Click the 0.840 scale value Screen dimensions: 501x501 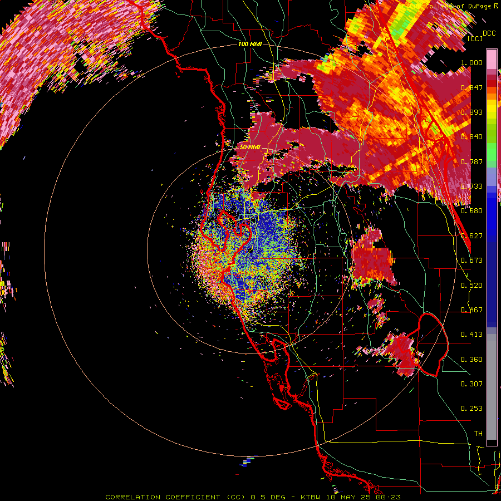(471, 137)
